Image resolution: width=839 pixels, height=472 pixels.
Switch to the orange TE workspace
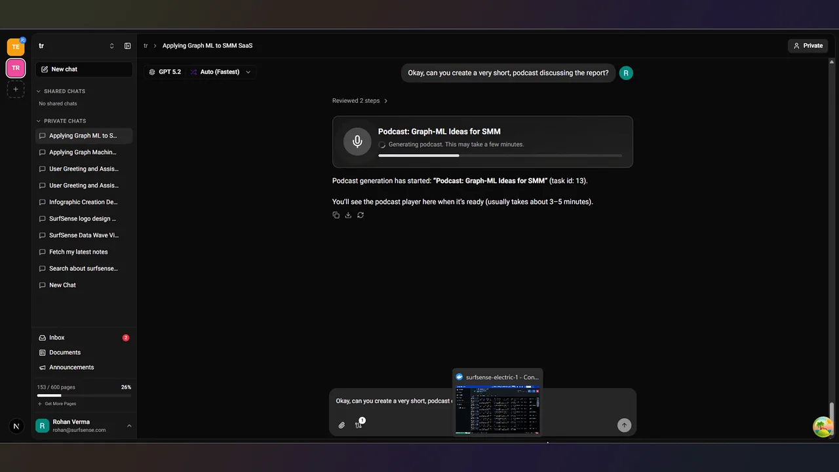coord(16,47)
